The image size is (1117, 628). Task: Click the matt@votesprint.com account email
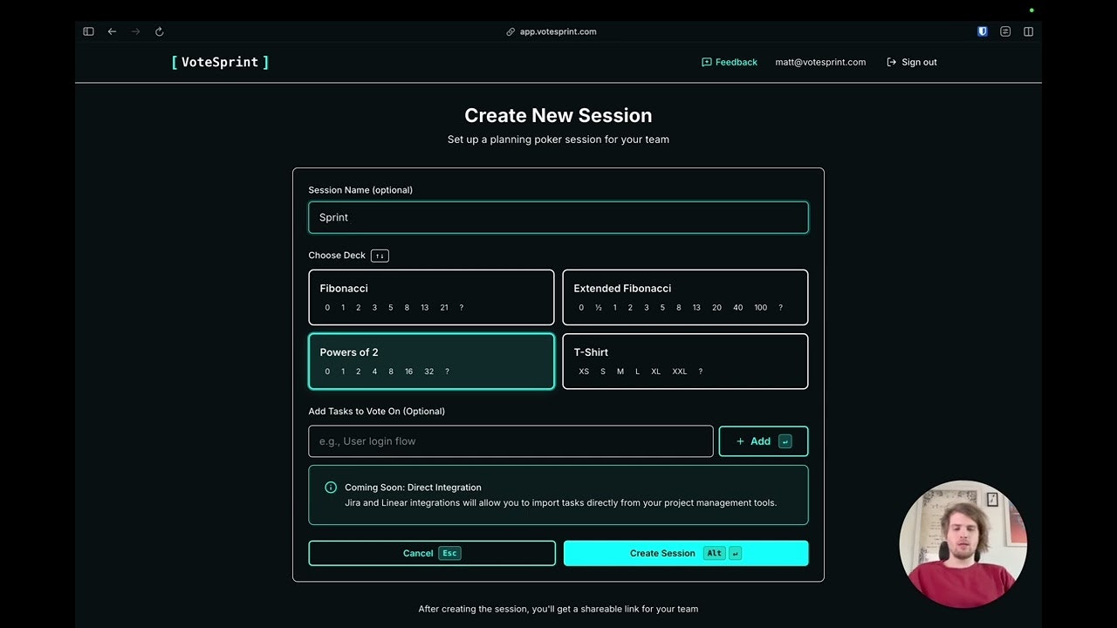820,62
